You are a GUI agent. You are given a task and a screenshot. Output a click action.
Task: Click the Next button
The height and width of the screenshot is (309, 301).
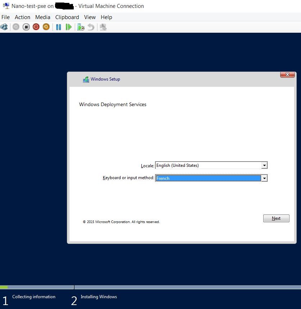click(x=276, y=218)
